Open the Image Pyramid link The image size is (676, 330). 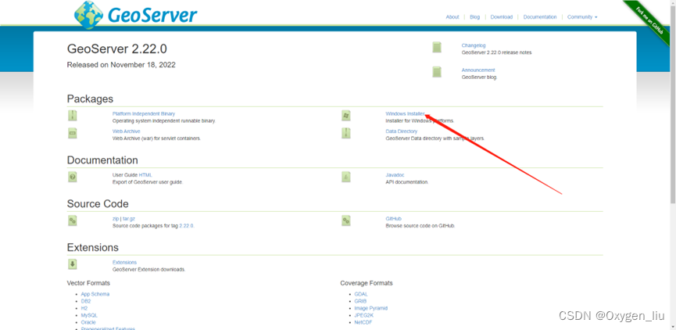370,308
